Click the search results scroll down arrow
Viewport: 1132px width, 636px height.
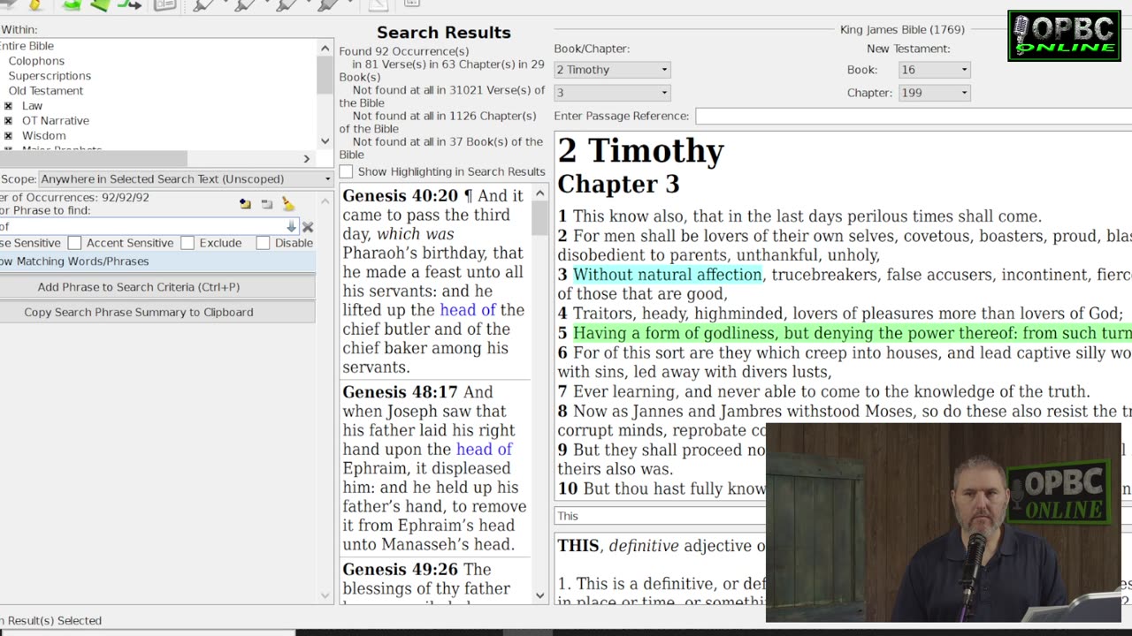click(540, 595)
